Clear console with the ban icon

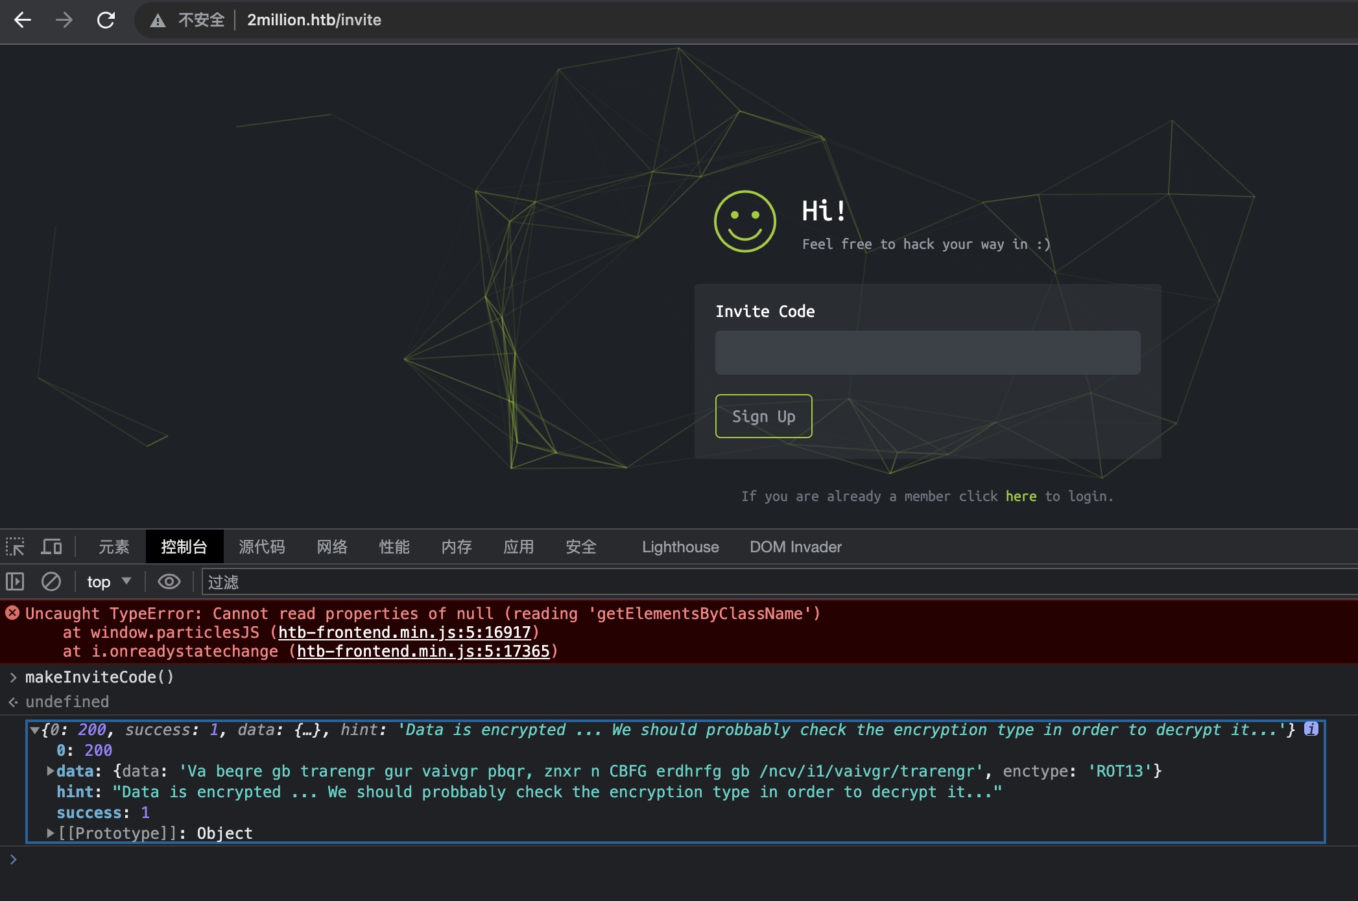(x=51, y=581)
